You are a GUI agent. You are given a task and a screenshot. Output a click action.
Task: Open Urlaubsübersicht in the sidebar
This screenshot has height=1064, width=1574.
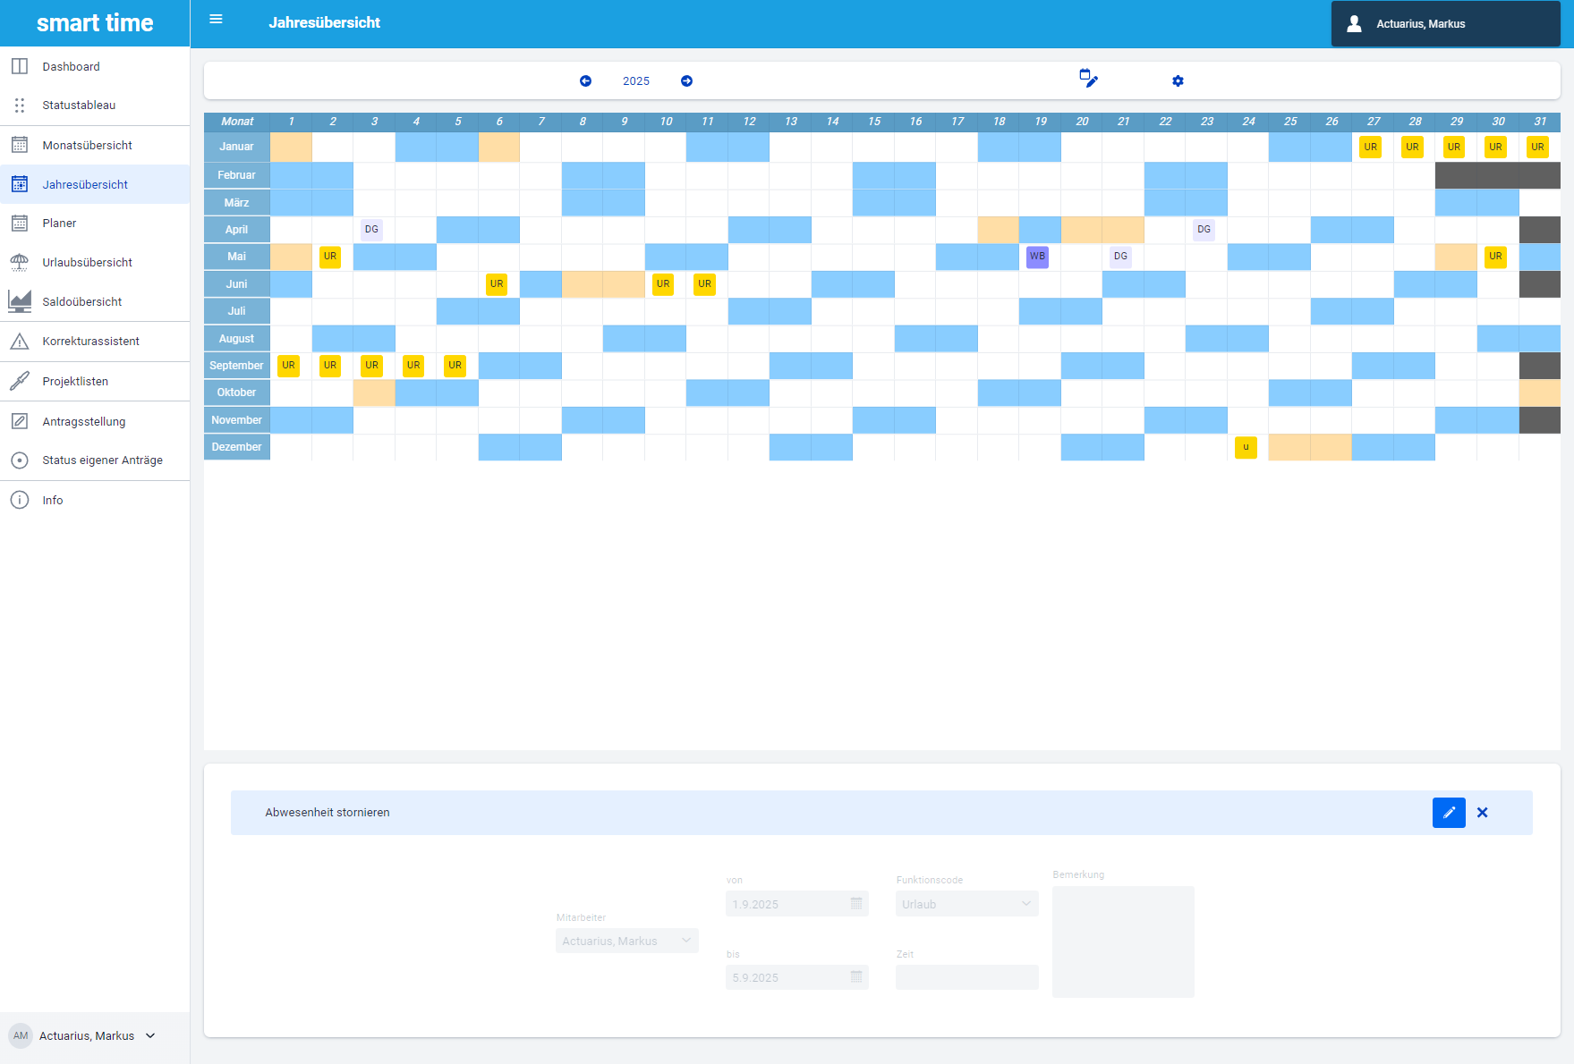tap(87, 263)
